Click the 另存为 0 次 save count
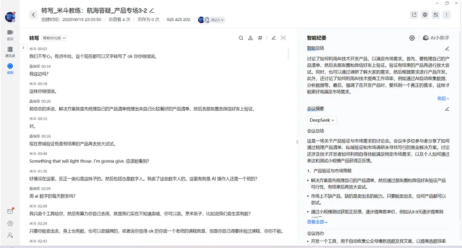 (148, 20)
